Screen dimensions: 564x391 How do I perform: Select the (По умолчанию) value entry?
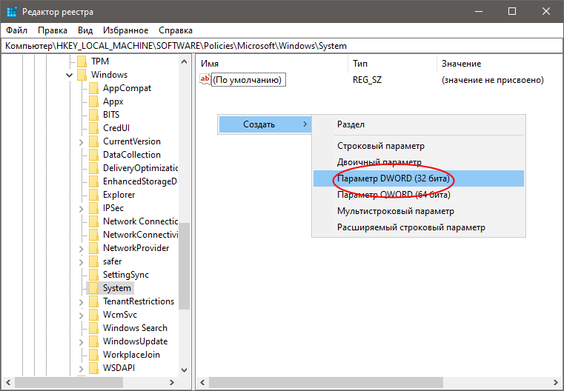[247, 80]
